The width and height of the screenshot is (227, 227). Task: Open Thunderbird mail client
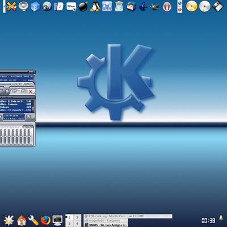[131, 6]
